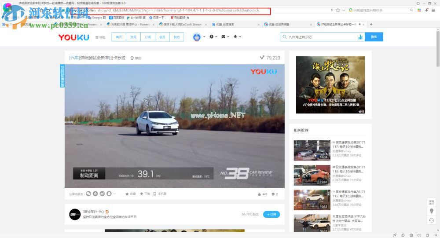Open the 首页 home tab on Youku
Viewport: 440px width, 238px height.
[119, 37]
